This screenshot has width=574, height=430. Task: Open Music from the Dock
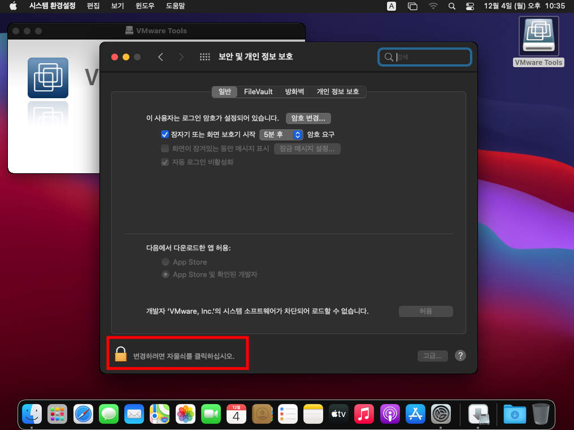tap(364, 414)
